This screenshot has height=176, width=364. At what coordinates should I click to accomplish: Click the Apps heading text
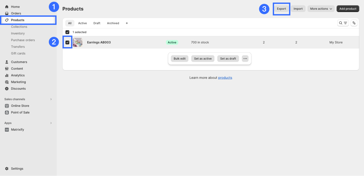(8, 123)
